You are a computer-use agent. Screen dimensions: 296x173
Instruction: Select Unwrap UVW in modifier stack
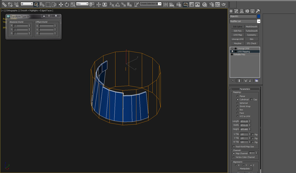pos(243,49)
